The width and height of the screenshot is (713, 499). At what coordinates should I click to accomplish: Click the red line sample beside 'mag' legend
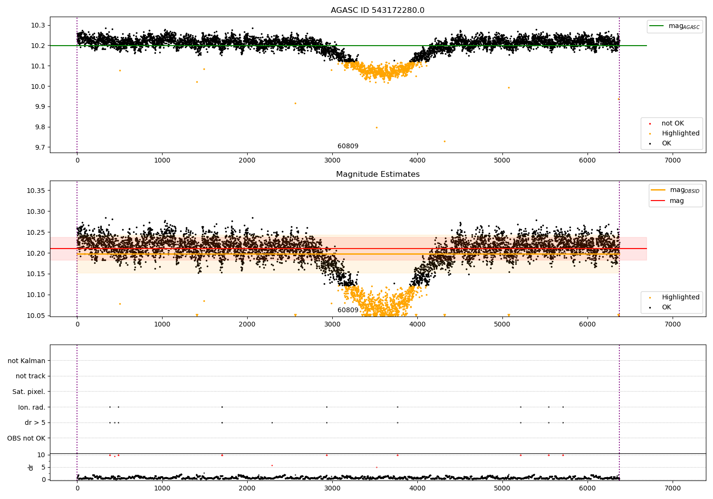click(x=658, y=201)
